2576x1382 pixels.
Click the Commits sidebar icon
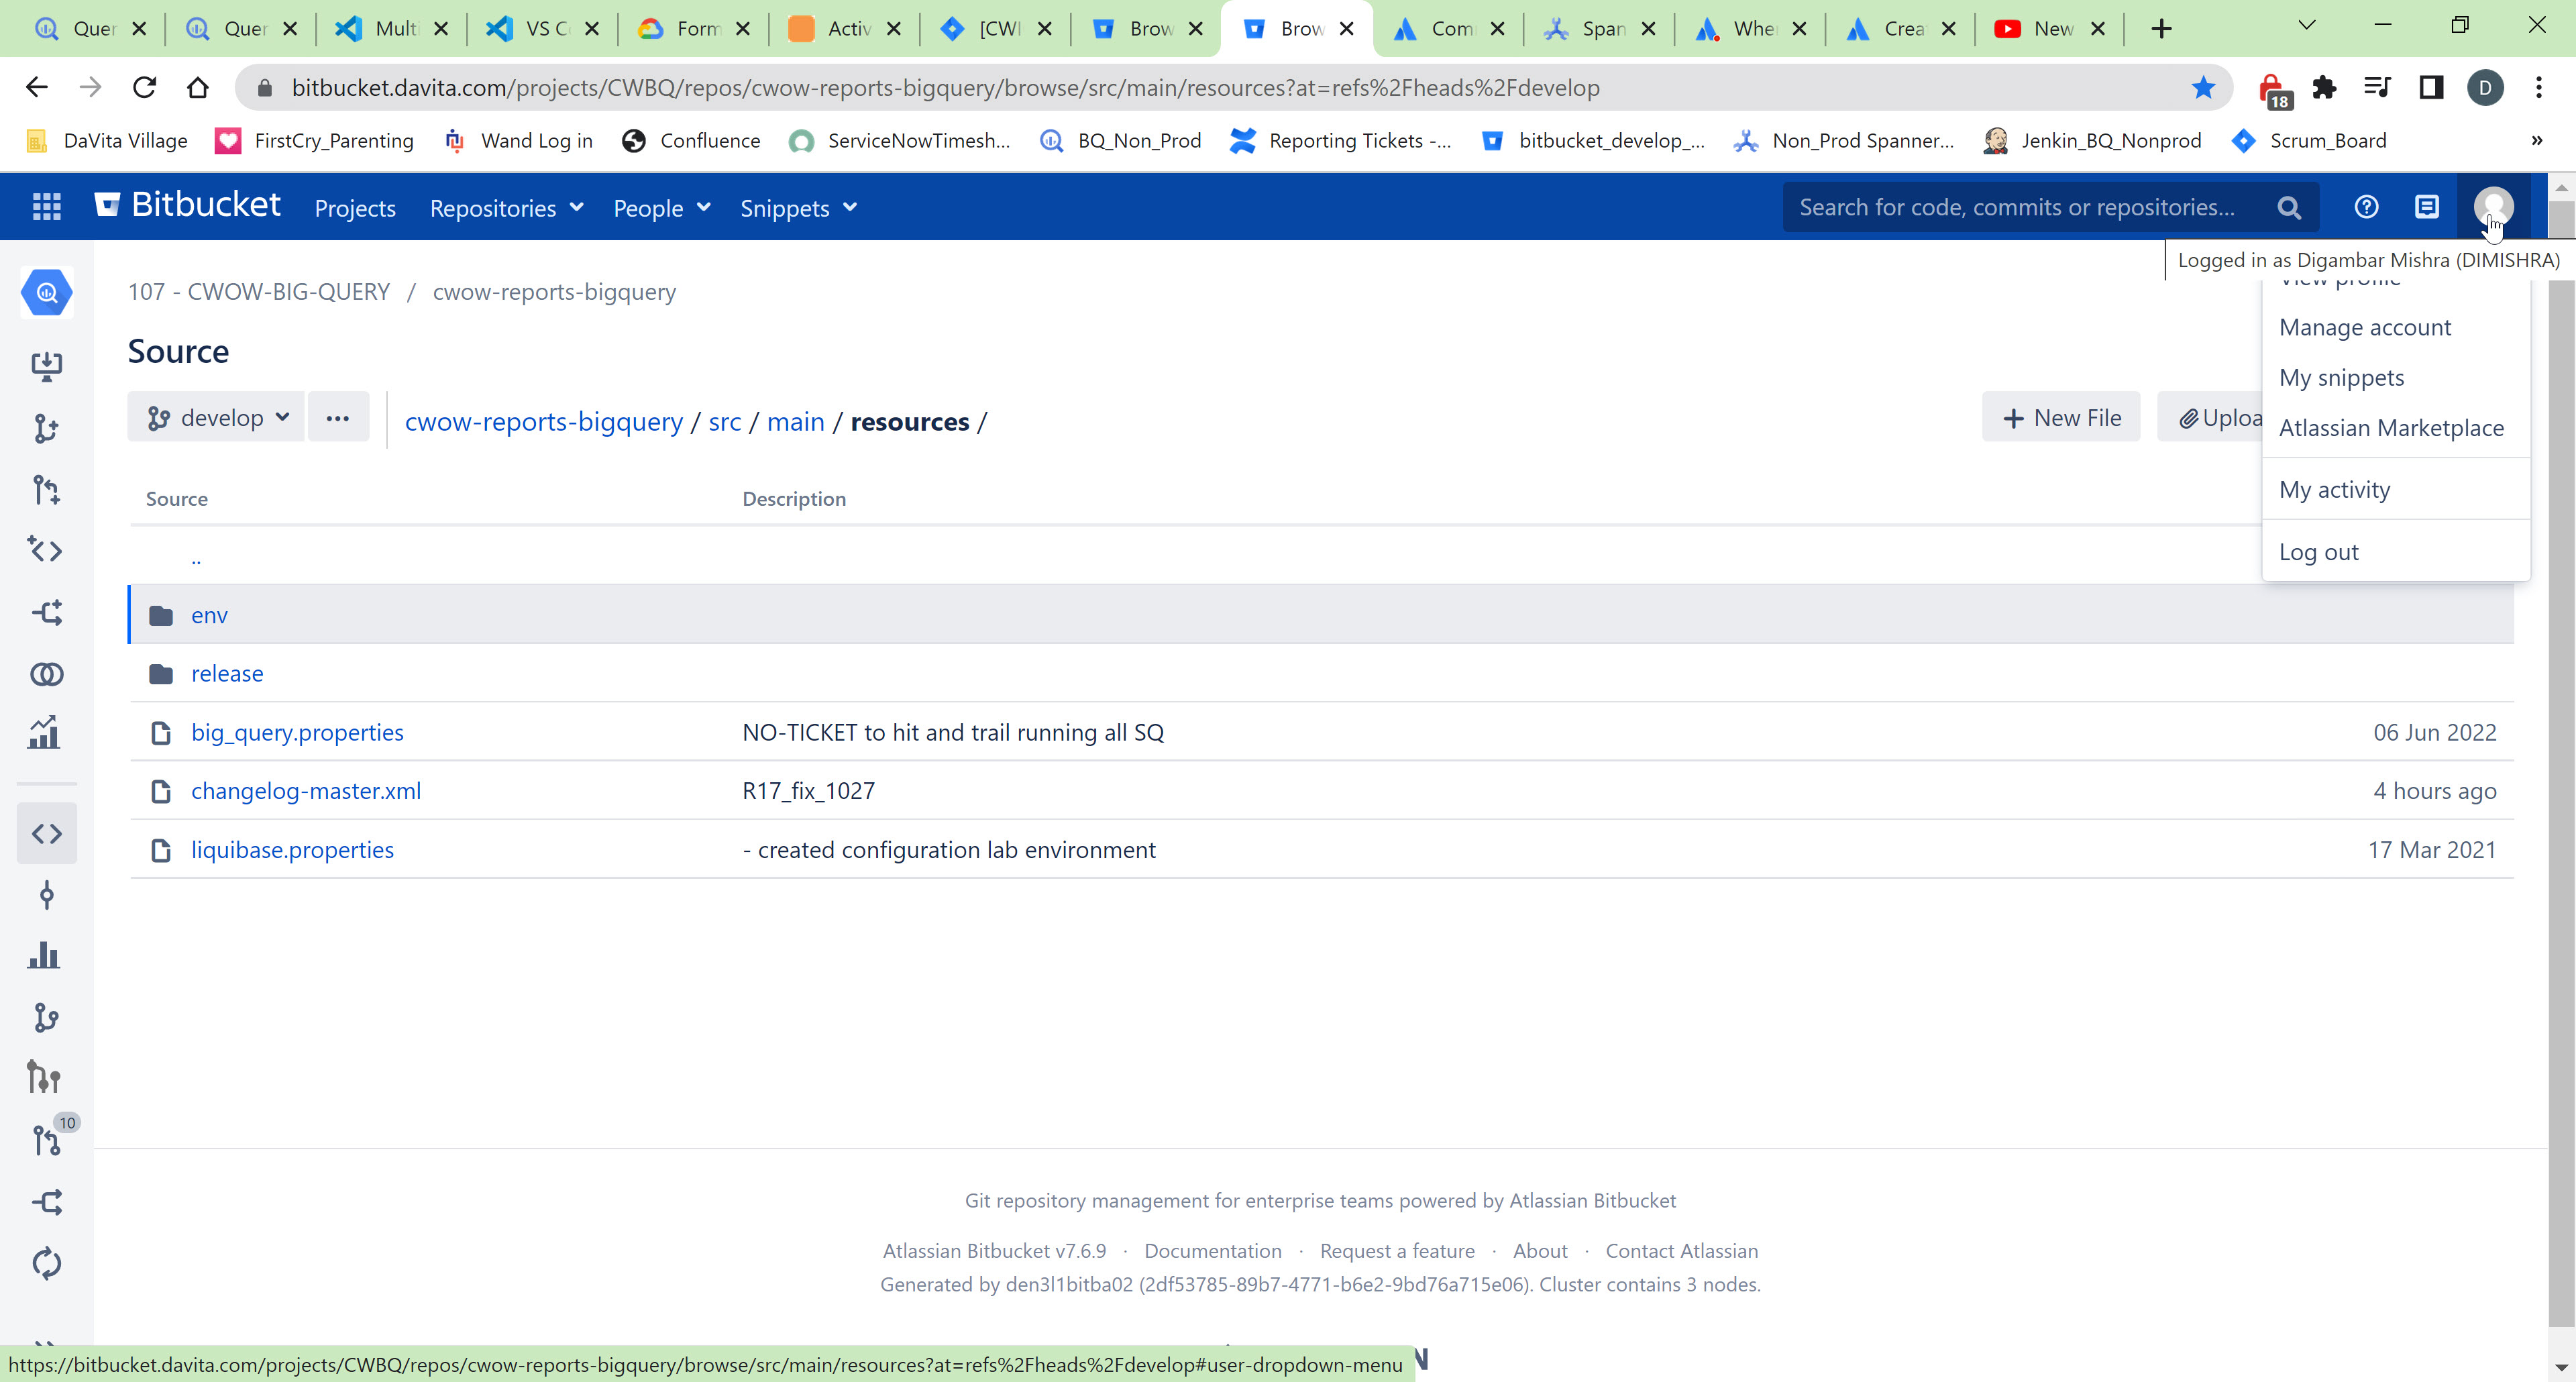46,894
